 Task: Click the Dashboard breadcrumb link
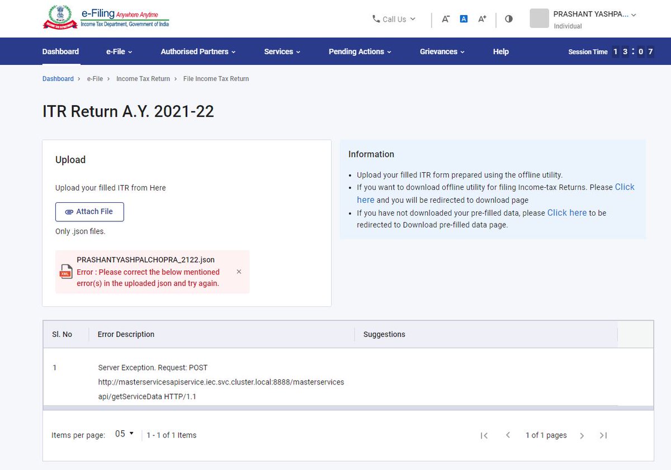58,79
